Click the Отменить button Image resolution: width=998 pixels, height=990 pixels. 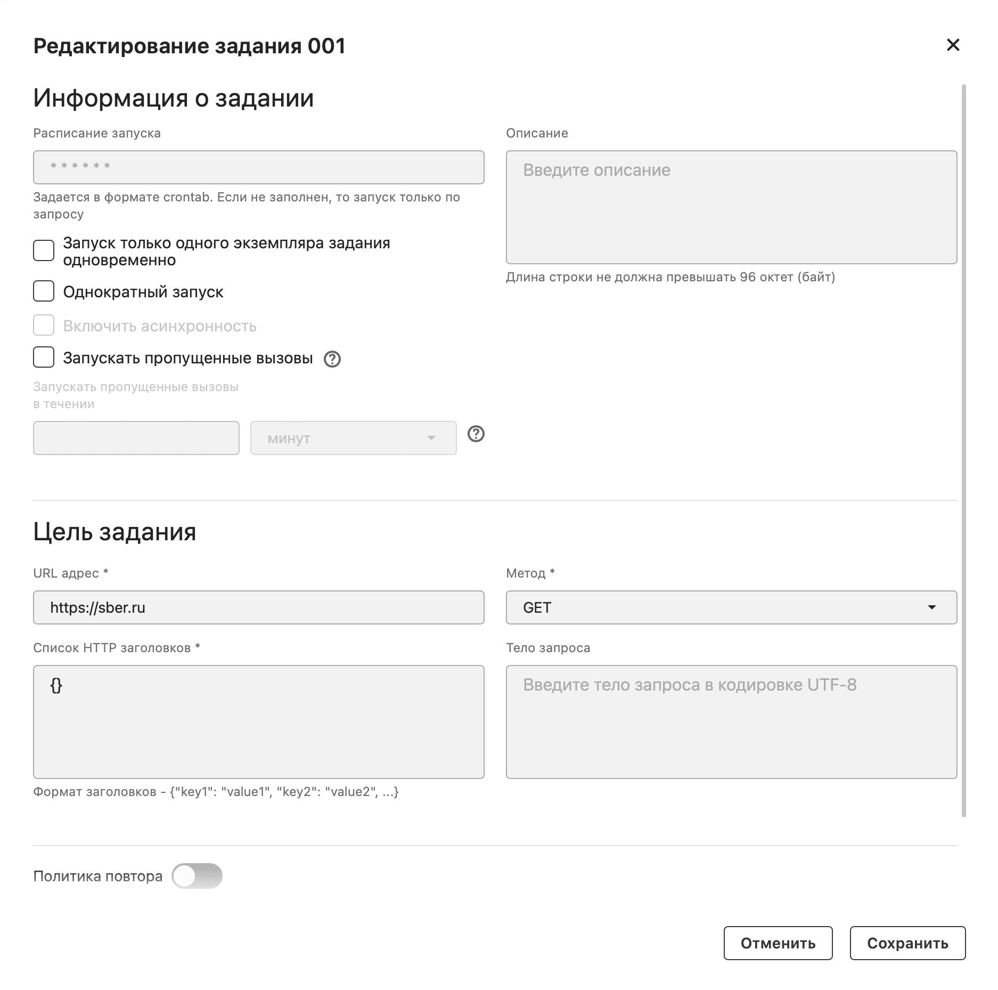click(778, 943)
